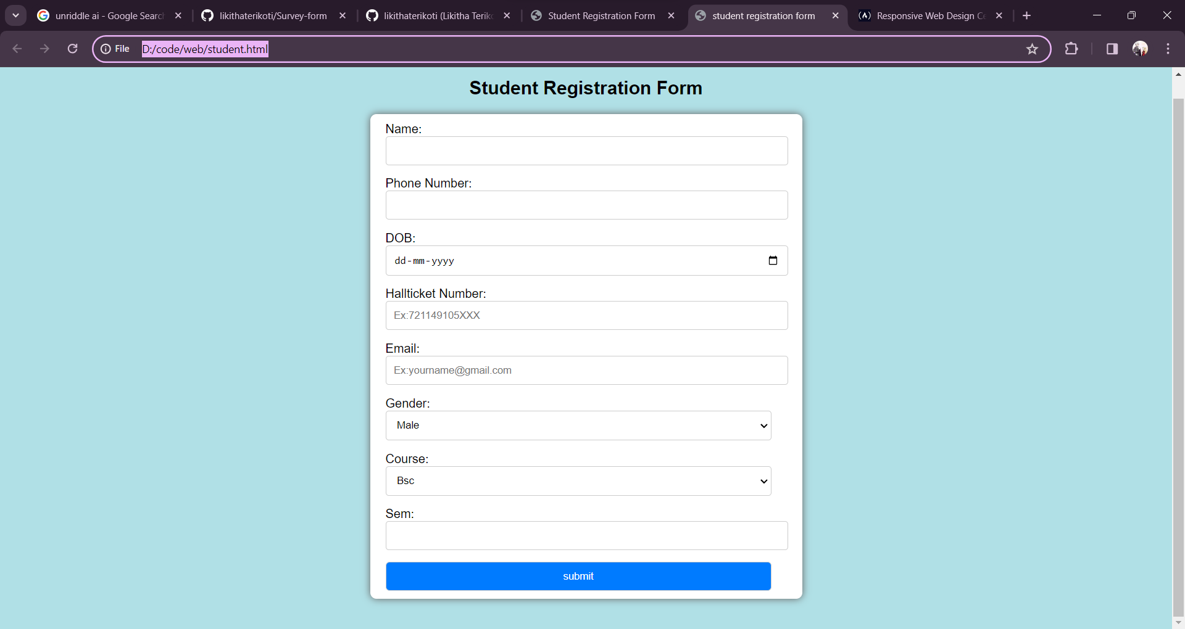
Task: Expand the Course dropdown showing Bsc
Action: tap(578, 481)
